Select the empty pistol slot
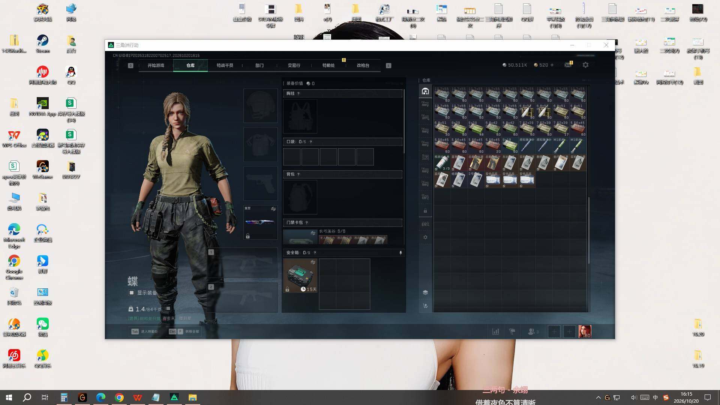This screenshot has height=405, width=720. 261,183
